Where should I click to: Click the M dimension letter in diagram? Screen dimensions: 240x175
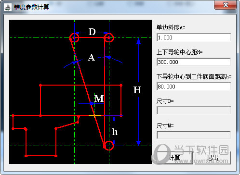click(x=99, y=99)
